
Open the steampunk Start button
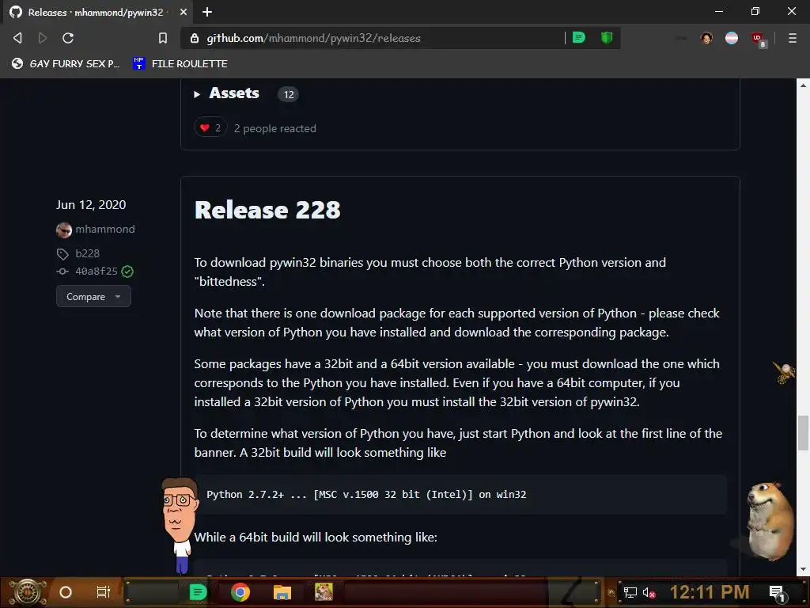(28, 592)
